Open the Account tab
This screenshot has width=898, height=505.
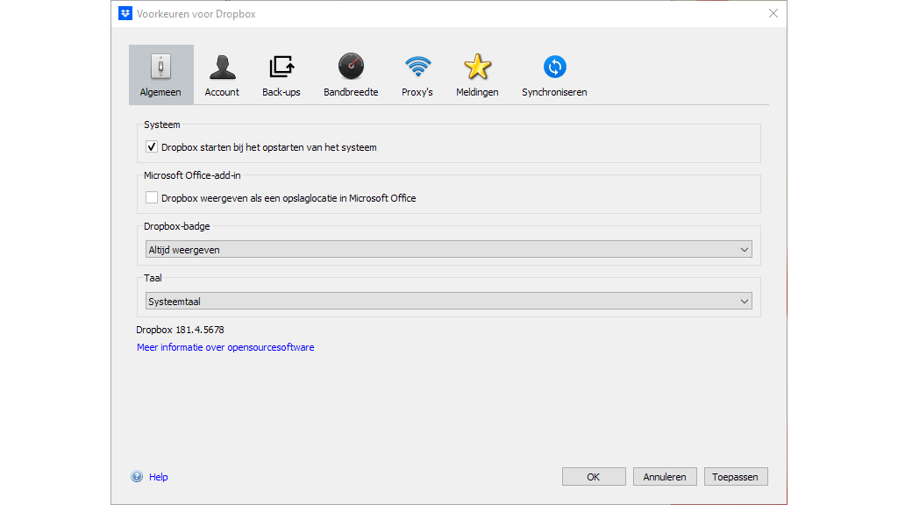tap(222, 75)
